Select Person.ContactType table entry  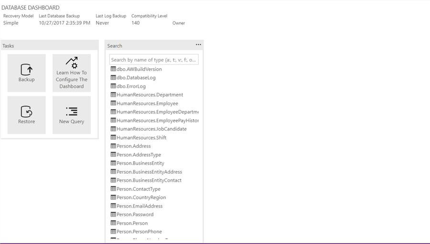(139, 189)
